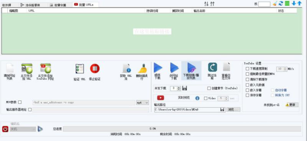Open the 查看日志文件 document icon
Image resolution: width=307 pixels, height=141 pixels.
[x=226, y=67]
